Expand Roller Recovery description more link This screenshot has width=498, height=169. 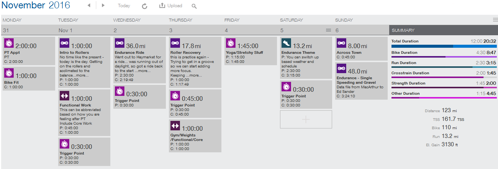(x=196, y=75)
